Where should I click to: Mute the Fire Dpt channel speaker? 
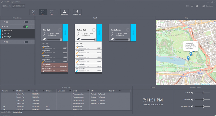coord(45,39)
